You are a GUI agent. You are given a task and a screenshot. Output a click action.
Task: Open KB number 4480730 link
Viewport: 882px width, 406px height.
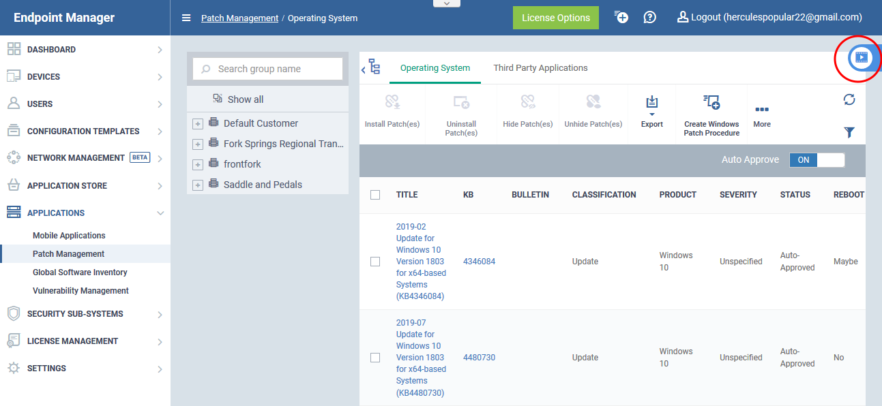[479, 358]
